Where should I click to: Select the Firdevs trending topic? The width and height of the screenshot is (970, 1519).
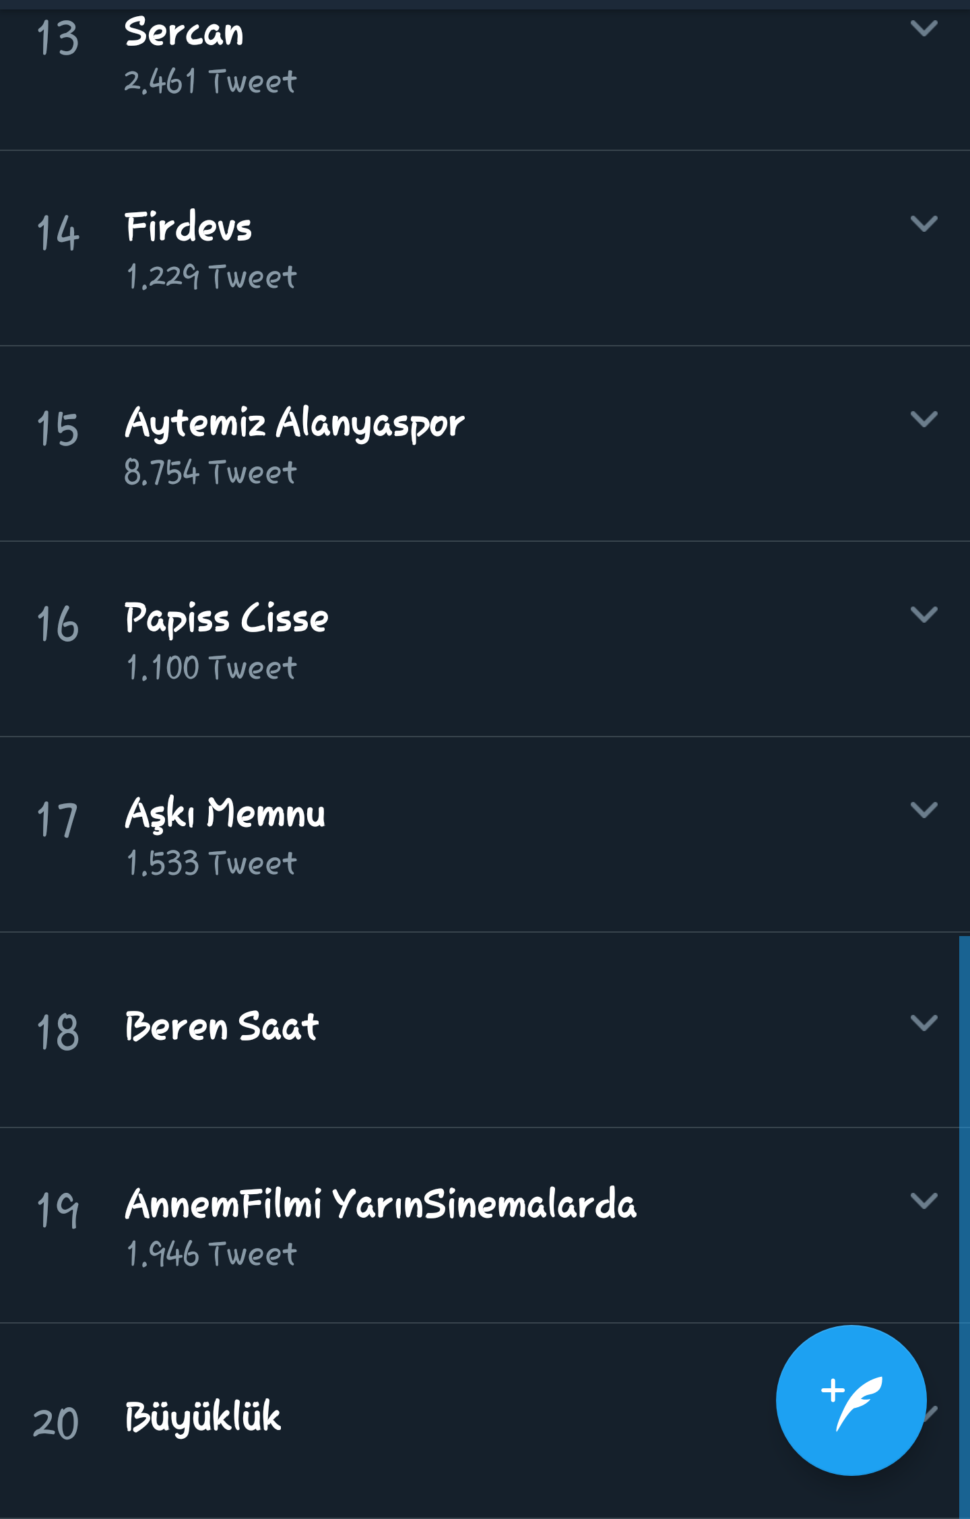pyautogui.click(x=189, y=227)
